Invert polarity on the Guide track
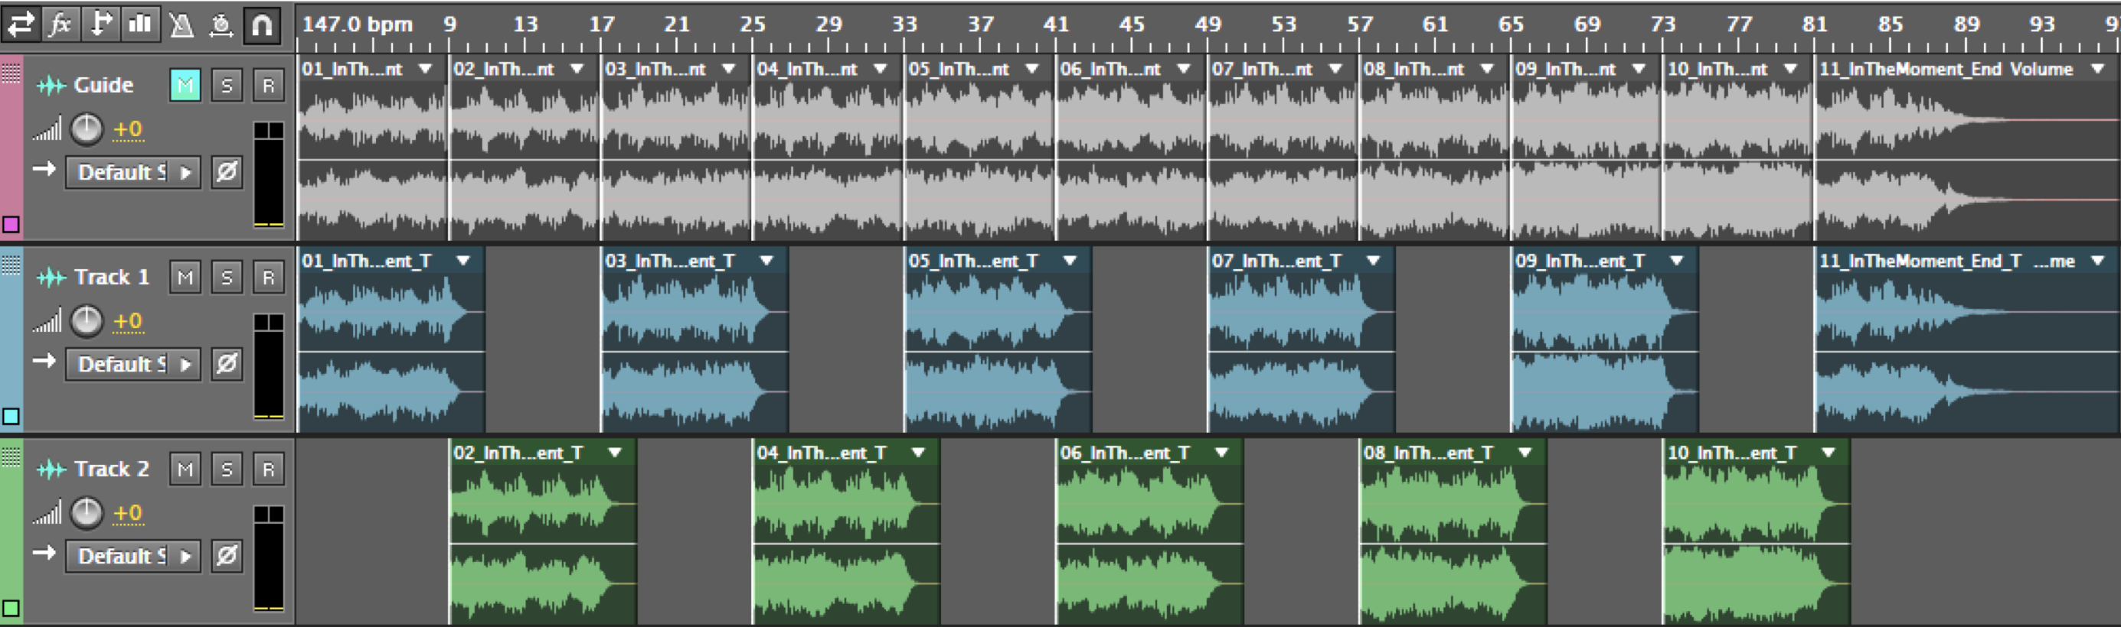Viewport: 2121px width, 627px height. click(227, 173)
